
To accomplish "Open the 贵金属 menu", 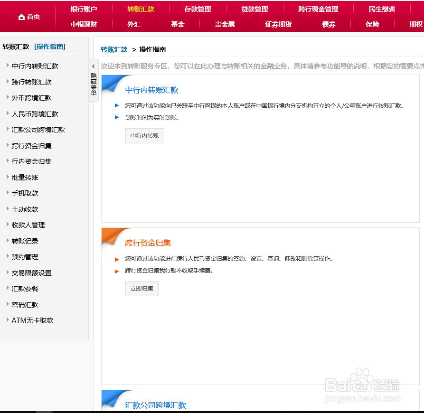I will (x=225, y=24).
